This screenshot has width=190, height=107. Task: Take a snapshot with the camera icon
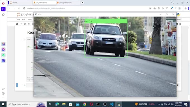point(155,8)
